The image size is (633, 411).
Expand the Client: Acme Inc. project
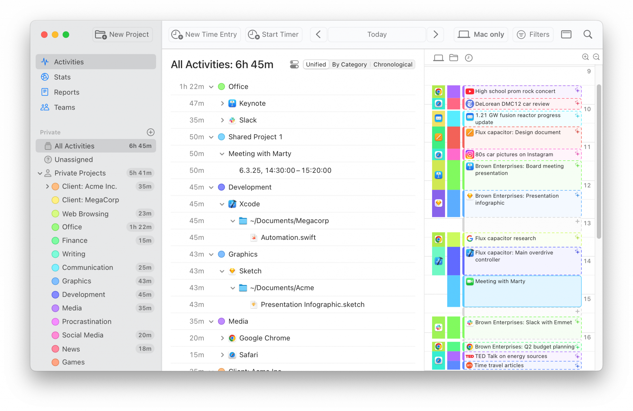point(48,186)
